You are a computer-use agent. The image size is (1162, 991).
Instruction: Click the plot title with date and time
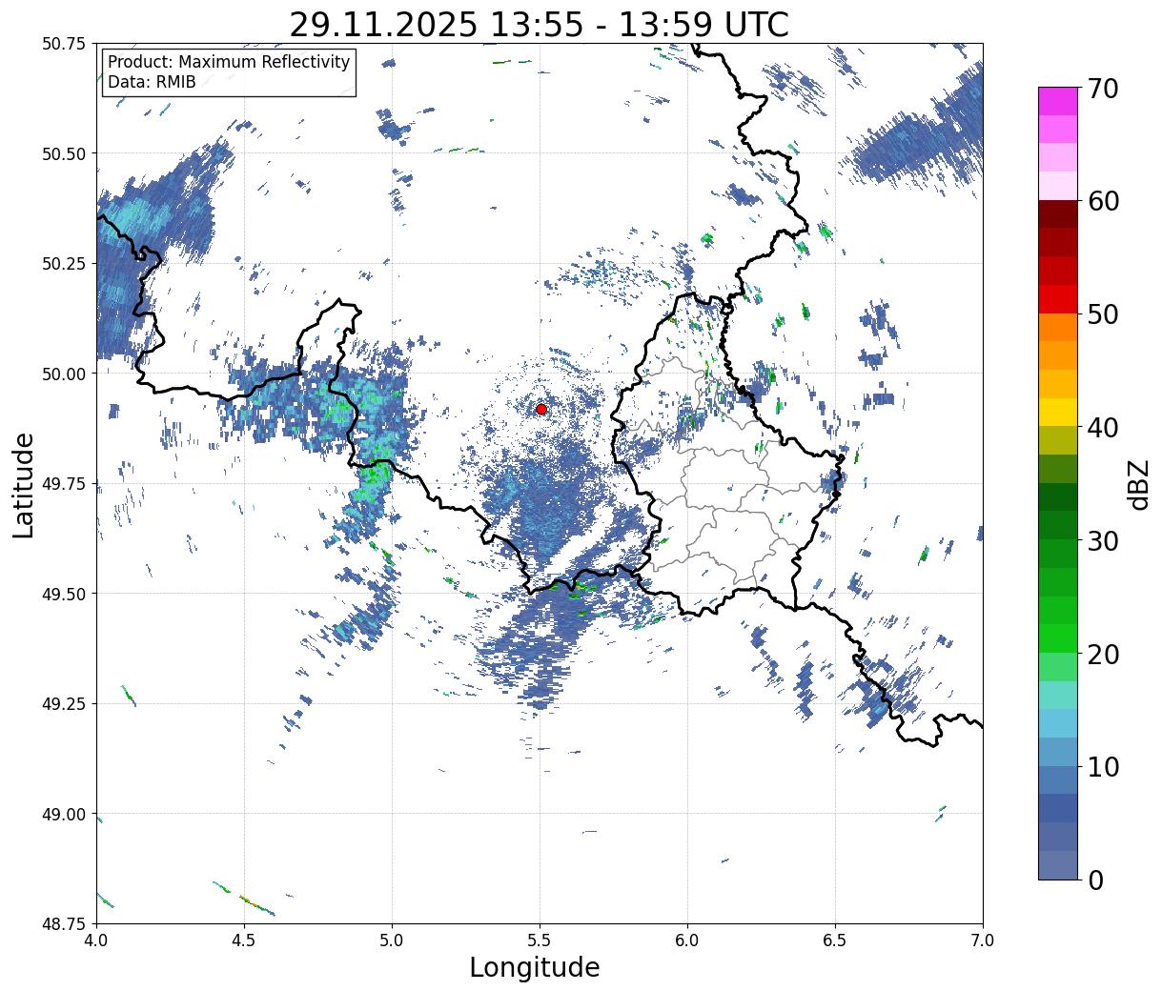540,25
